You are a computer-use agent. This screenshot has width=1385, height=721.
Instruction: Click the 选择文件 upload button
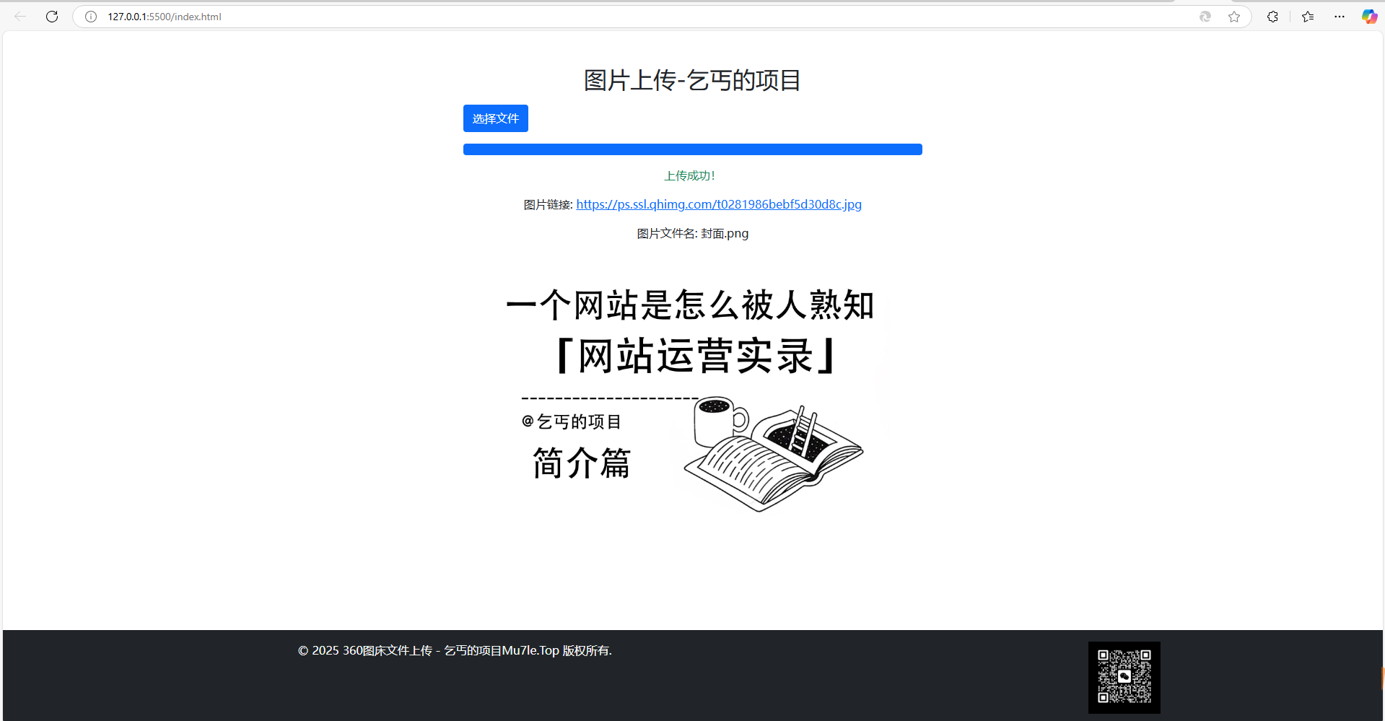[x=495, y=118]
